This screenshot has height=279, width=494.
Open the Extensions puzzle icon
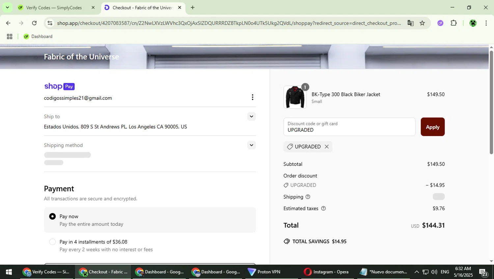[x=454, y=23]
